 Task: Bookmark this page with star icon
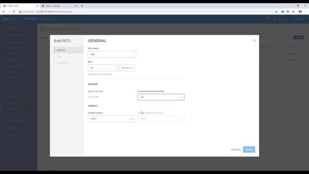tap(276, 12)
